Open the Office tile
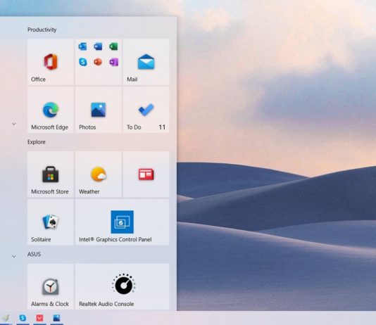This screenshot has width=376, height=325. pyautogui.click(x=51, y=62)
